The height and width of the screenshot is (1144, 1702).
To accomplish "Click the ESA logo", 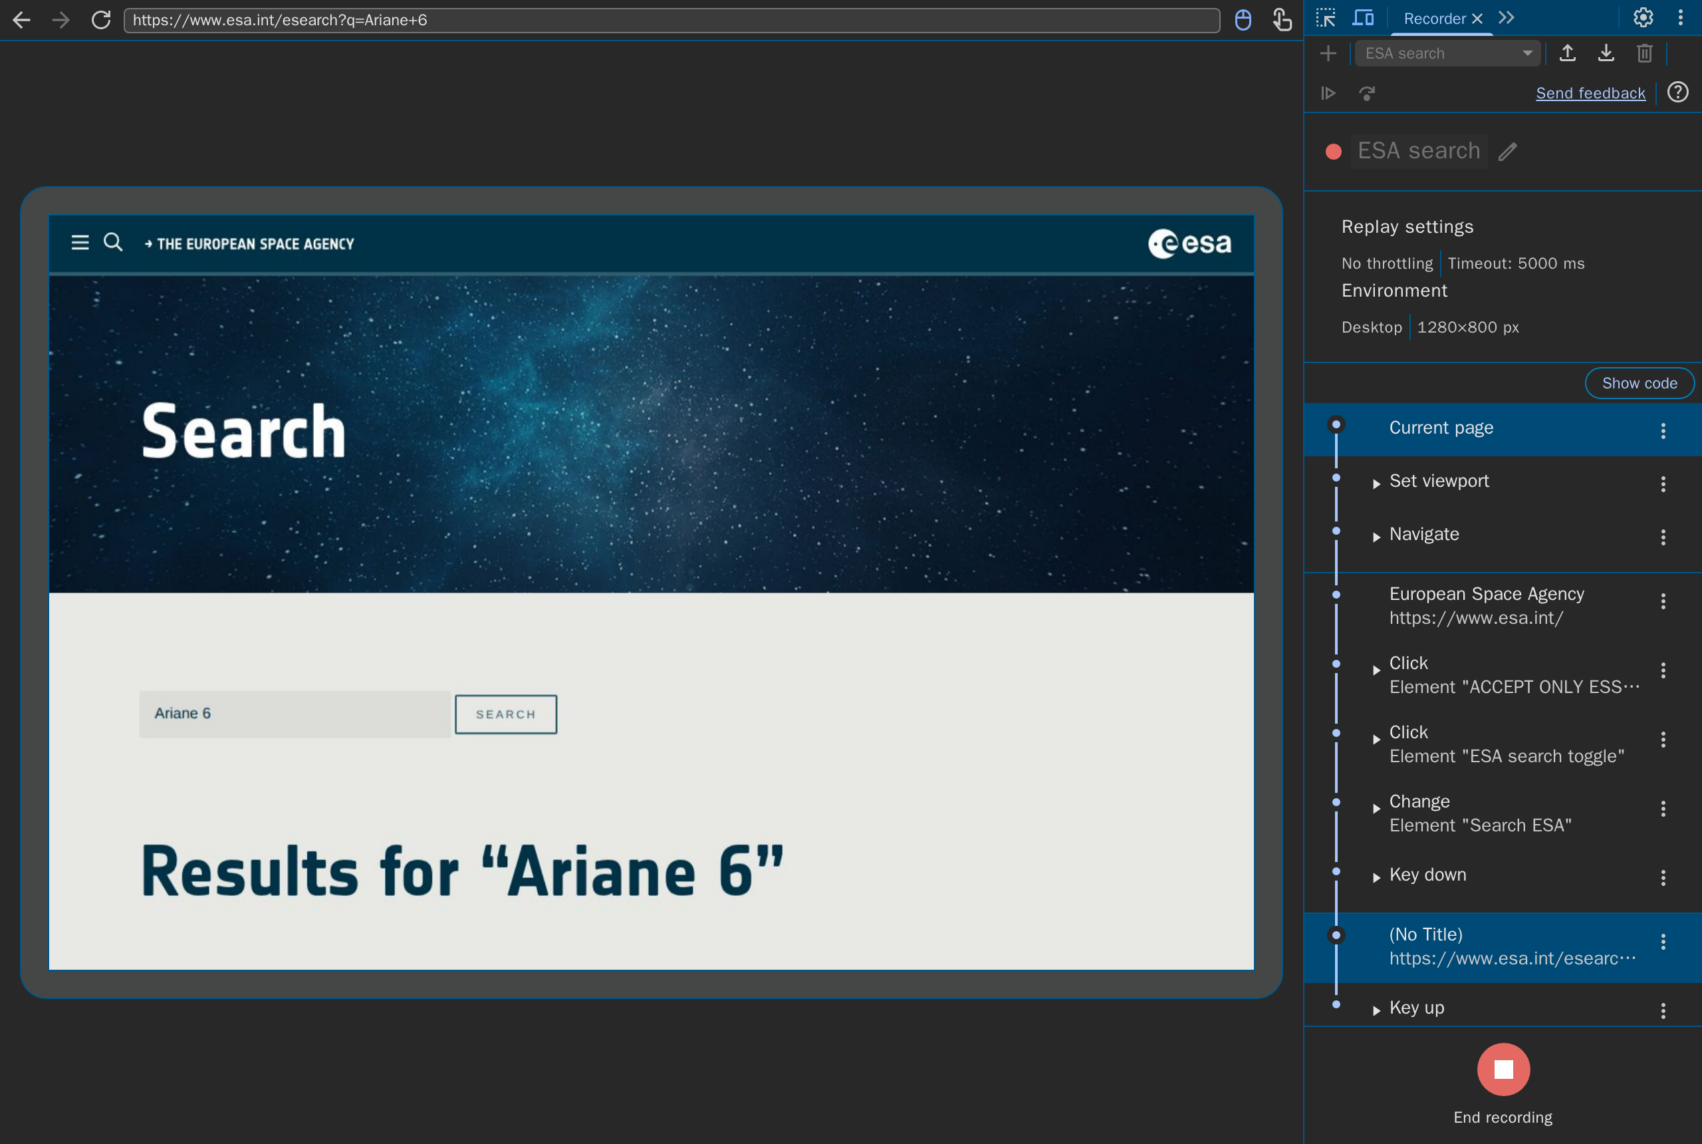I will (1190, 243).
